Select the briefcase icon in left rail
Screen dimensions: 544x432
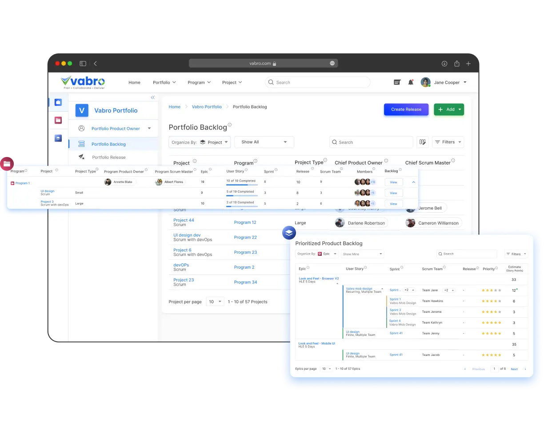tap(58, 102)
